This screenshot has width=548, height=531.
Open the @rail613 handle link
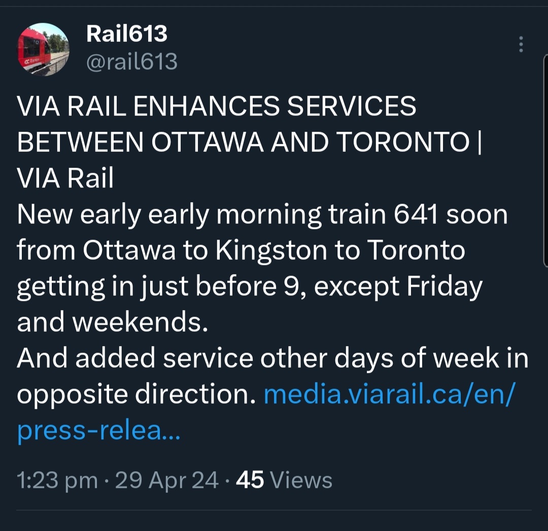click(x=132, y=62)
